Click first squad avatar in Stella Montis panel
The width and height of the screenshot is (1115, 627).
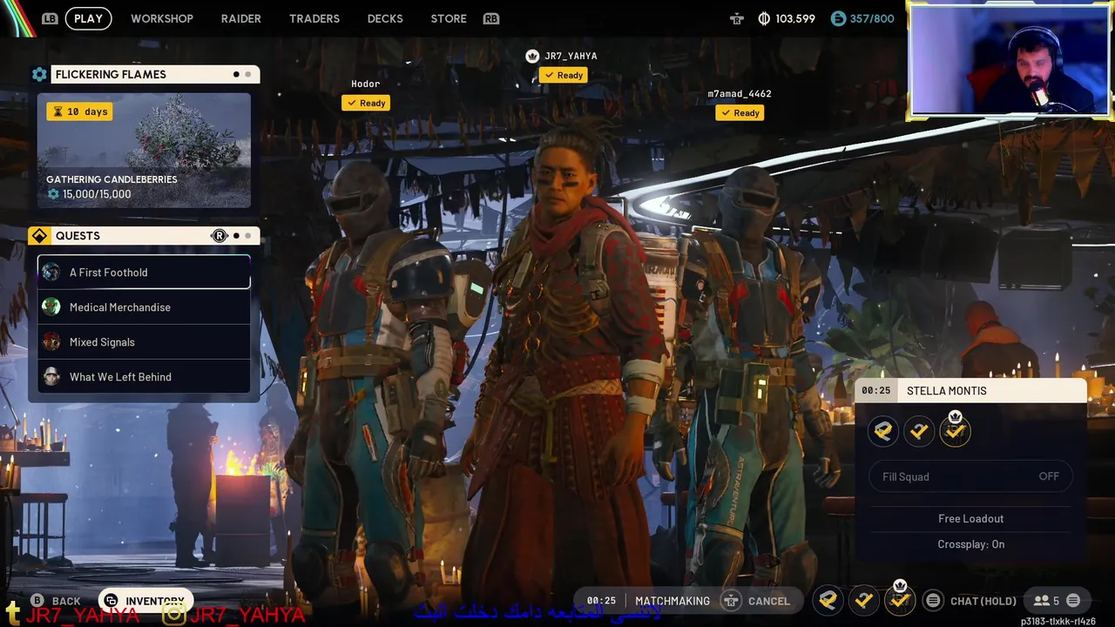[883, 431]
